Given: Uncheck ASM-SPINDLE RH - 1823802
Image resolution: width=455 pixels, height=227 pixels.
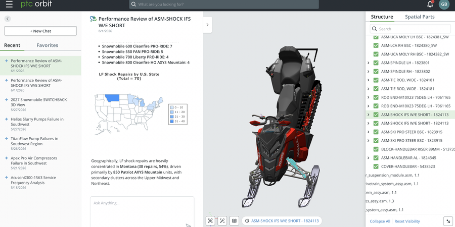Looking at the screenshot, I should (x=376, y=71).
